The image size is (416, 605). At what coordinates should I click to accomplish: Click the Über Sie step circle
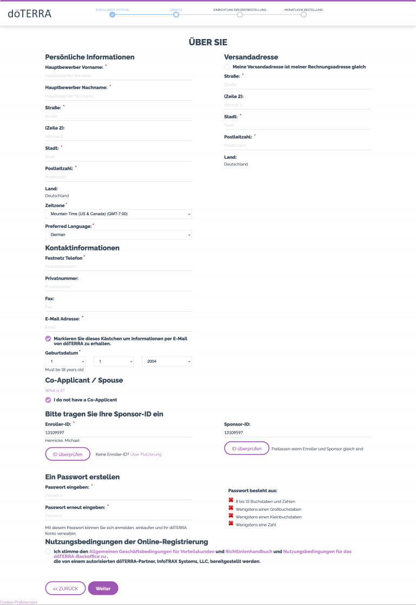click(x=176, y=15)
